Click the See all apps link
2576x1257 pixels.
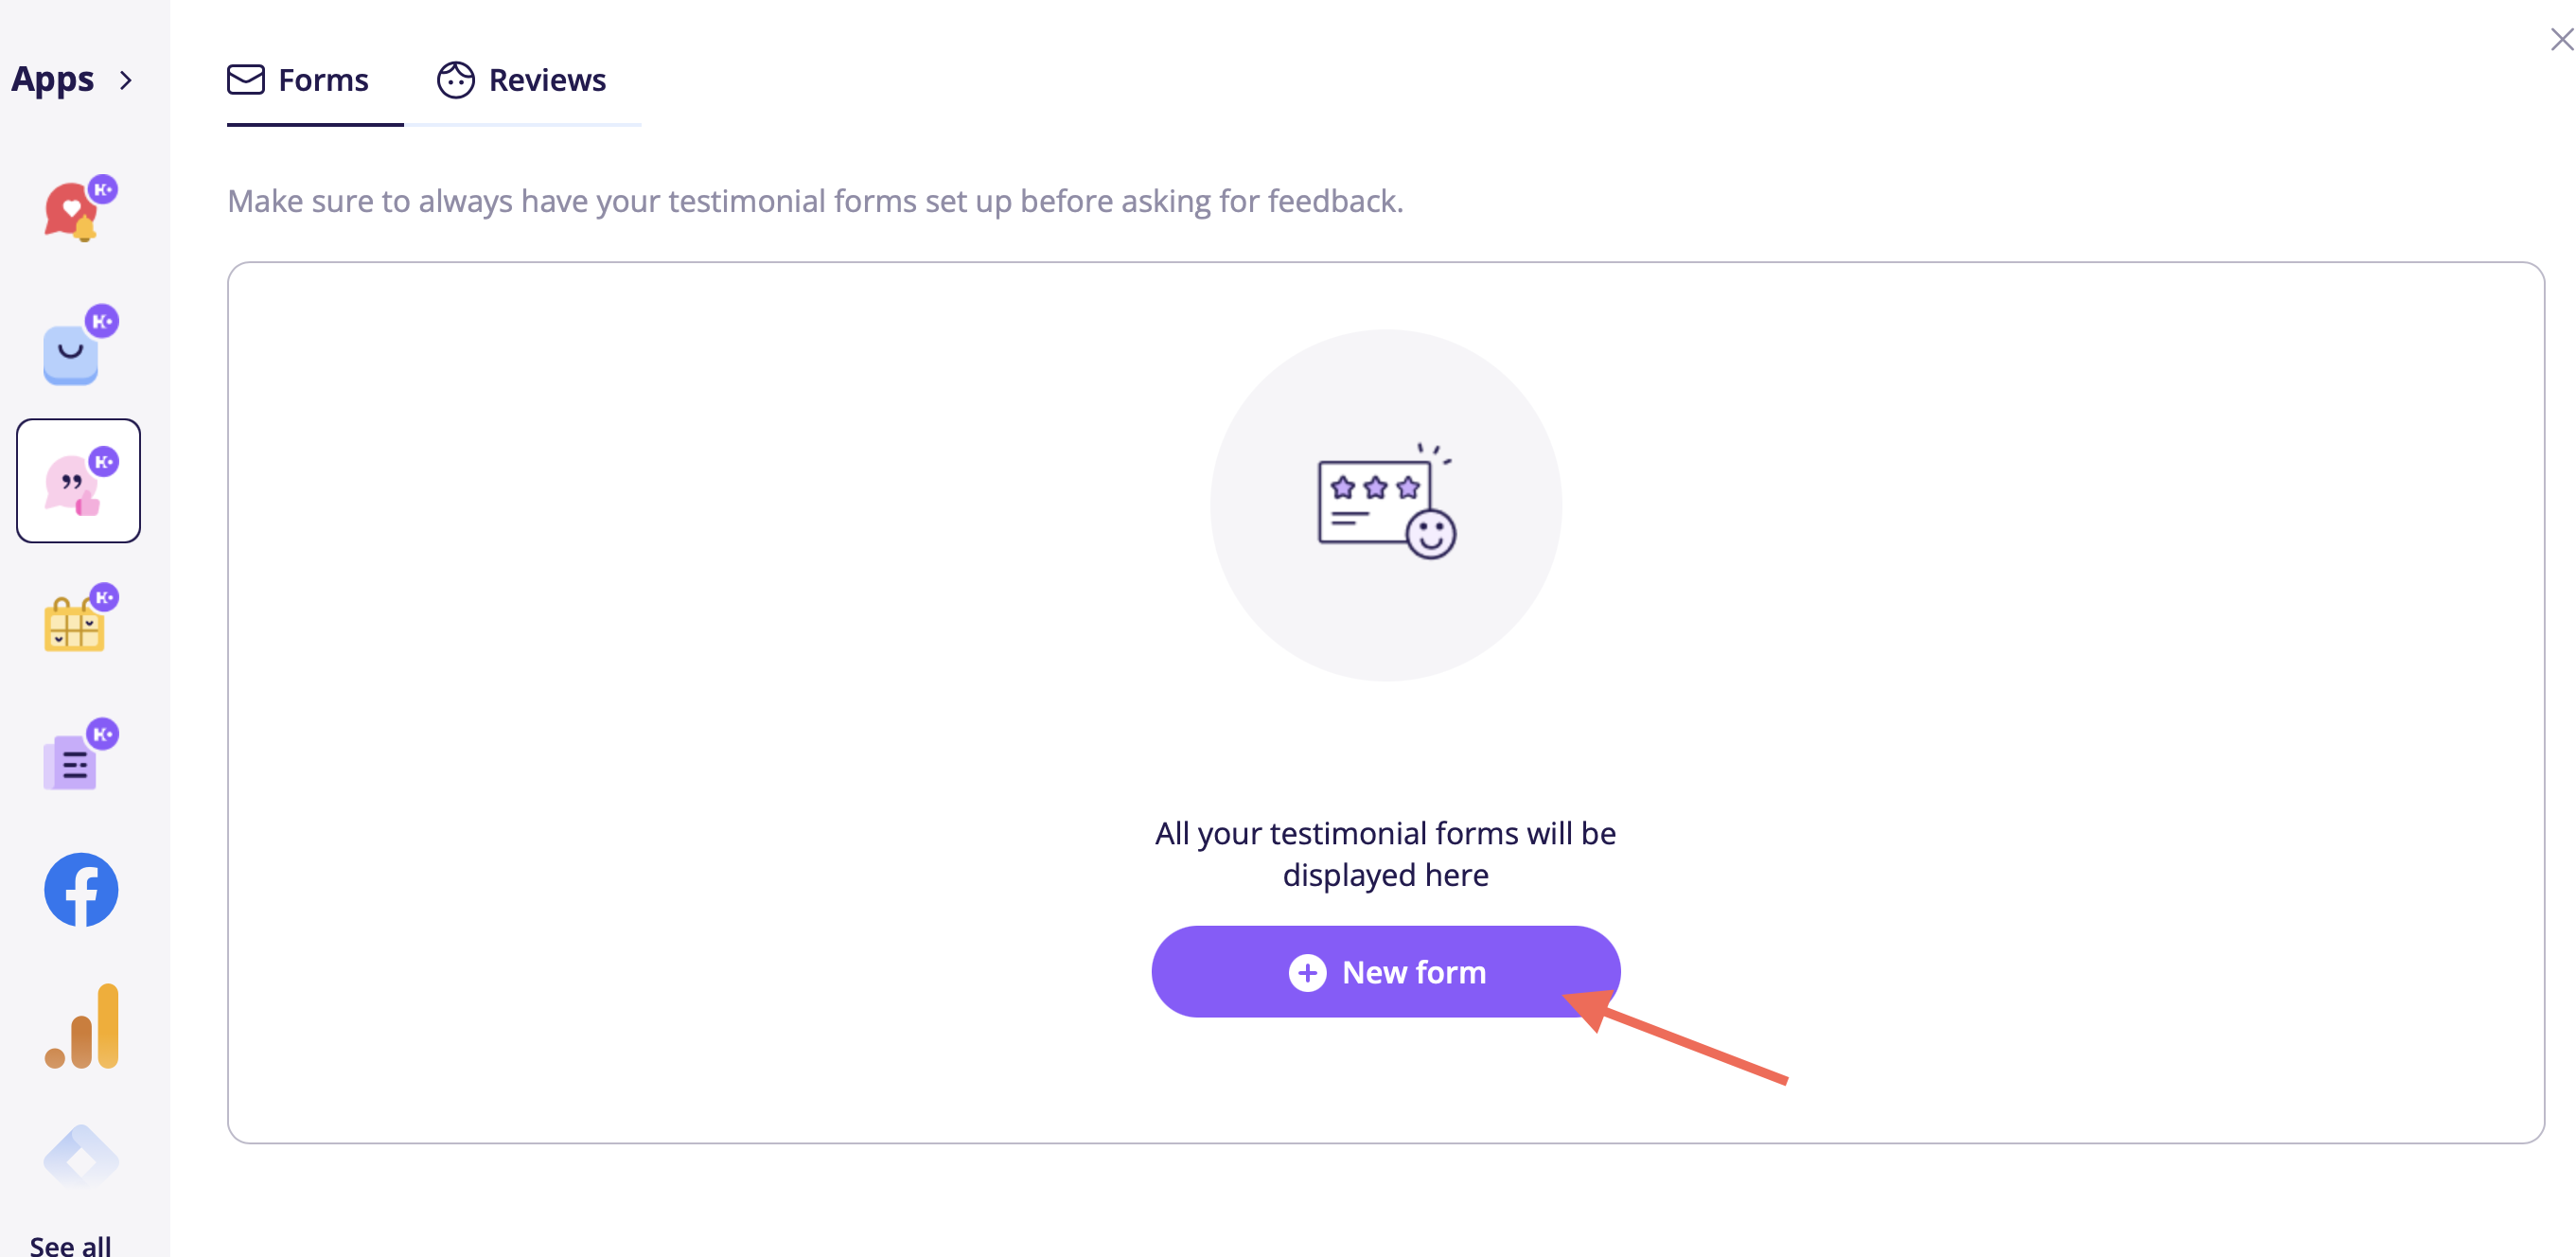point(70,1245)
